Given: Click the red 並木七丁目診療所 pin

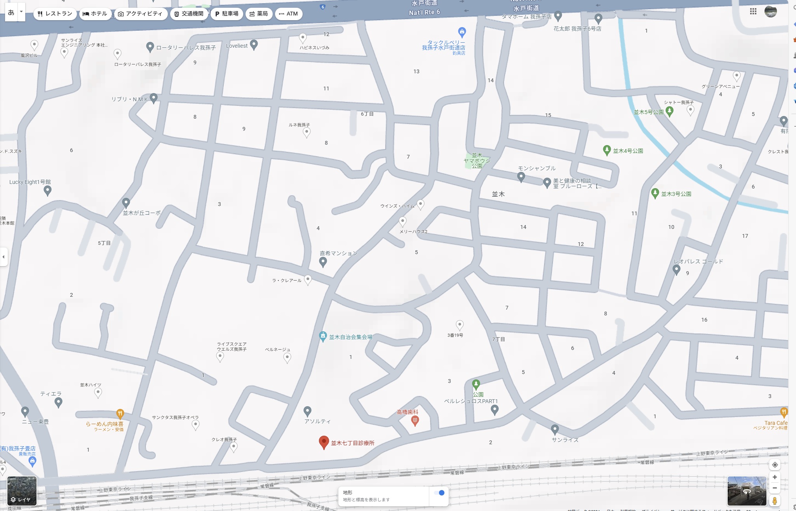Looking at the screenshot, I should [324, 442].
